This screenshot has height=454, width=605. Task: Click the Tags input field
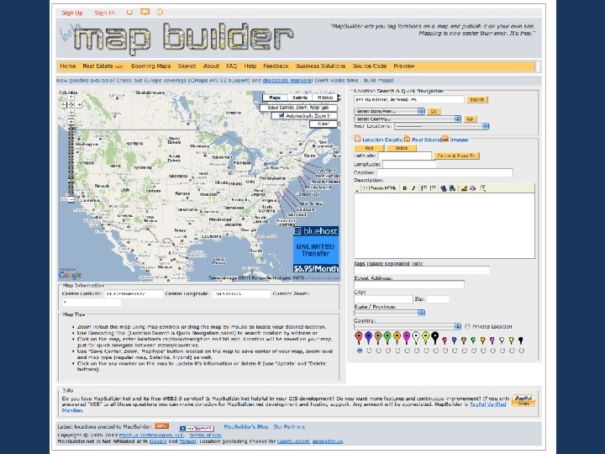pyautogui.click(x=422, y=270)
